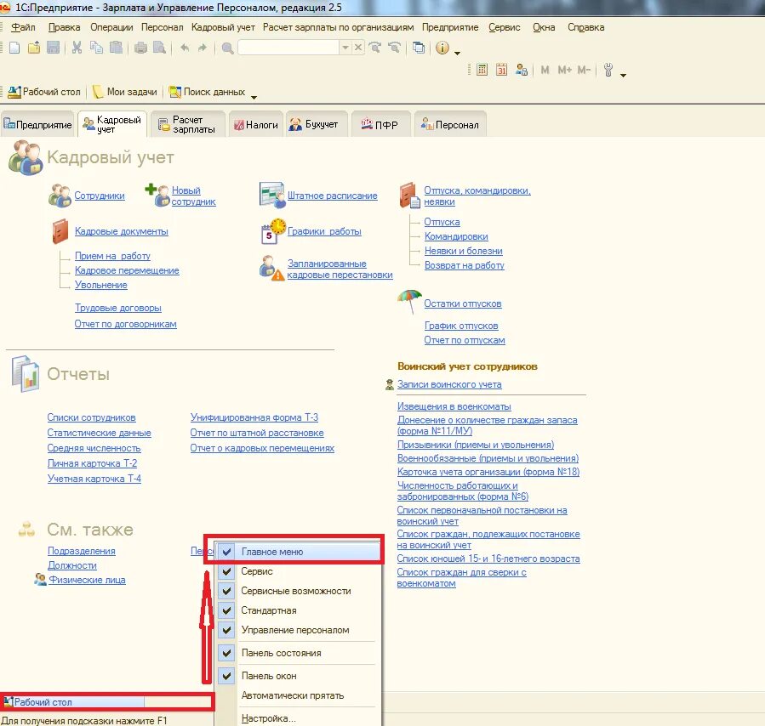
Task: Open Настройка... from context menu
Action: click(268, 718)
